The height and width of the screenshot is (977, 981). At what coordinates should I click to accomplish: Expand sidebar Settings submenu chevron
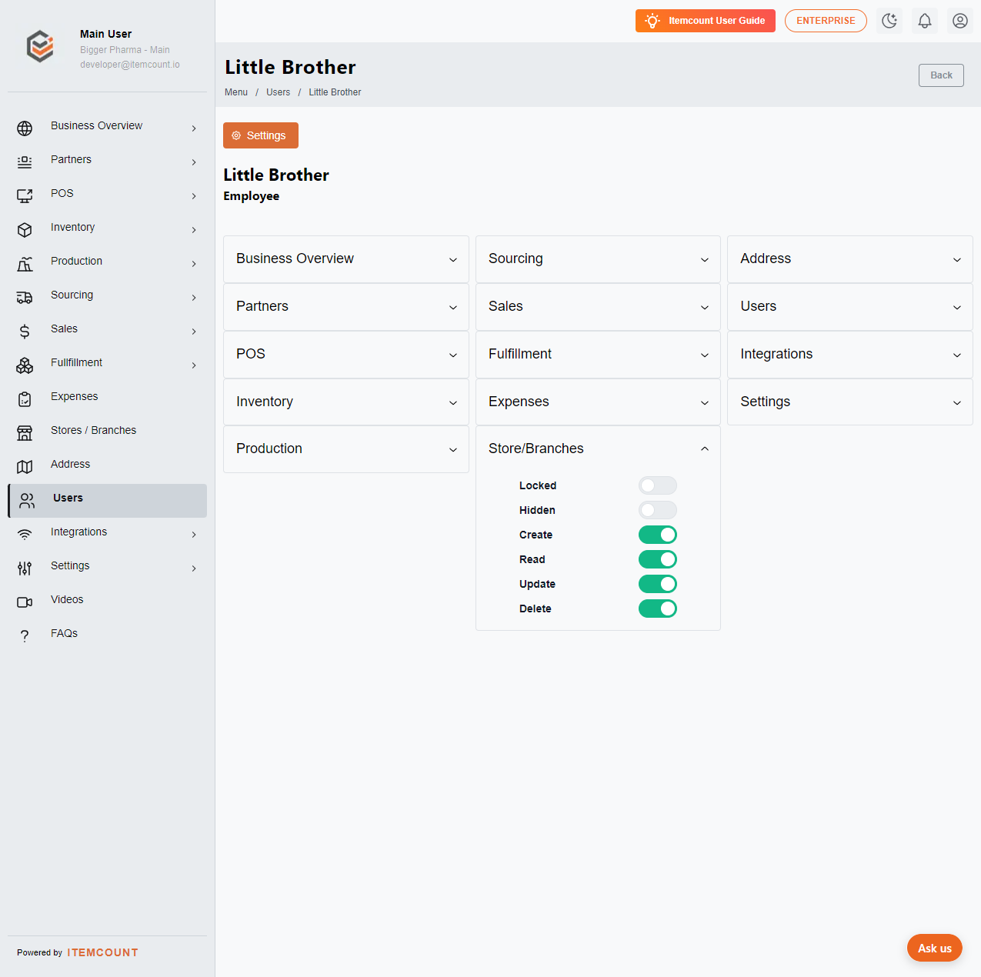194,569
